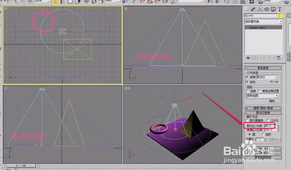The height and width of the screenshot is (170, 291).
Task: Click the Unlink Selection tool
Action: (23, 2)
